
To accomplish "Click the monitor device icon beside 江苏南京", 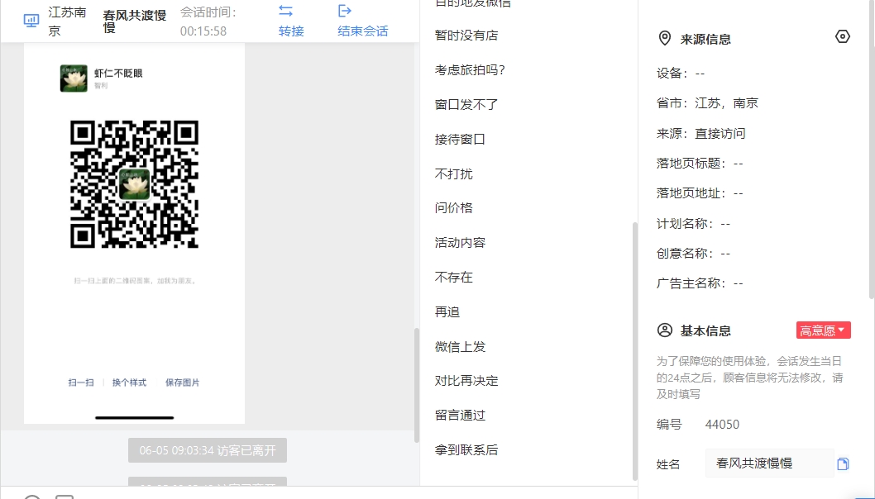I will [x=31, y=21].
